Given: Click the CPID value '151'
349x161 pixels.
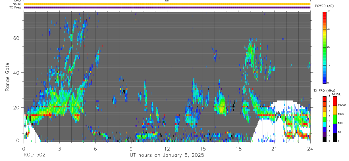Looking at the screenshot, I should [167, 1].
